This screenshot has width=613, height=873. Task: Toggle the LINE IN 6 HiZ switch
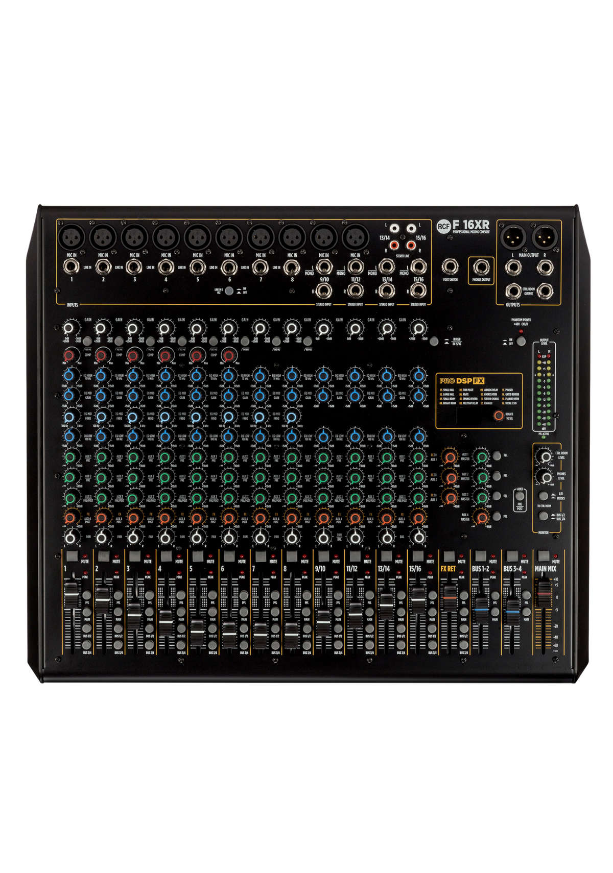(229, 291)
